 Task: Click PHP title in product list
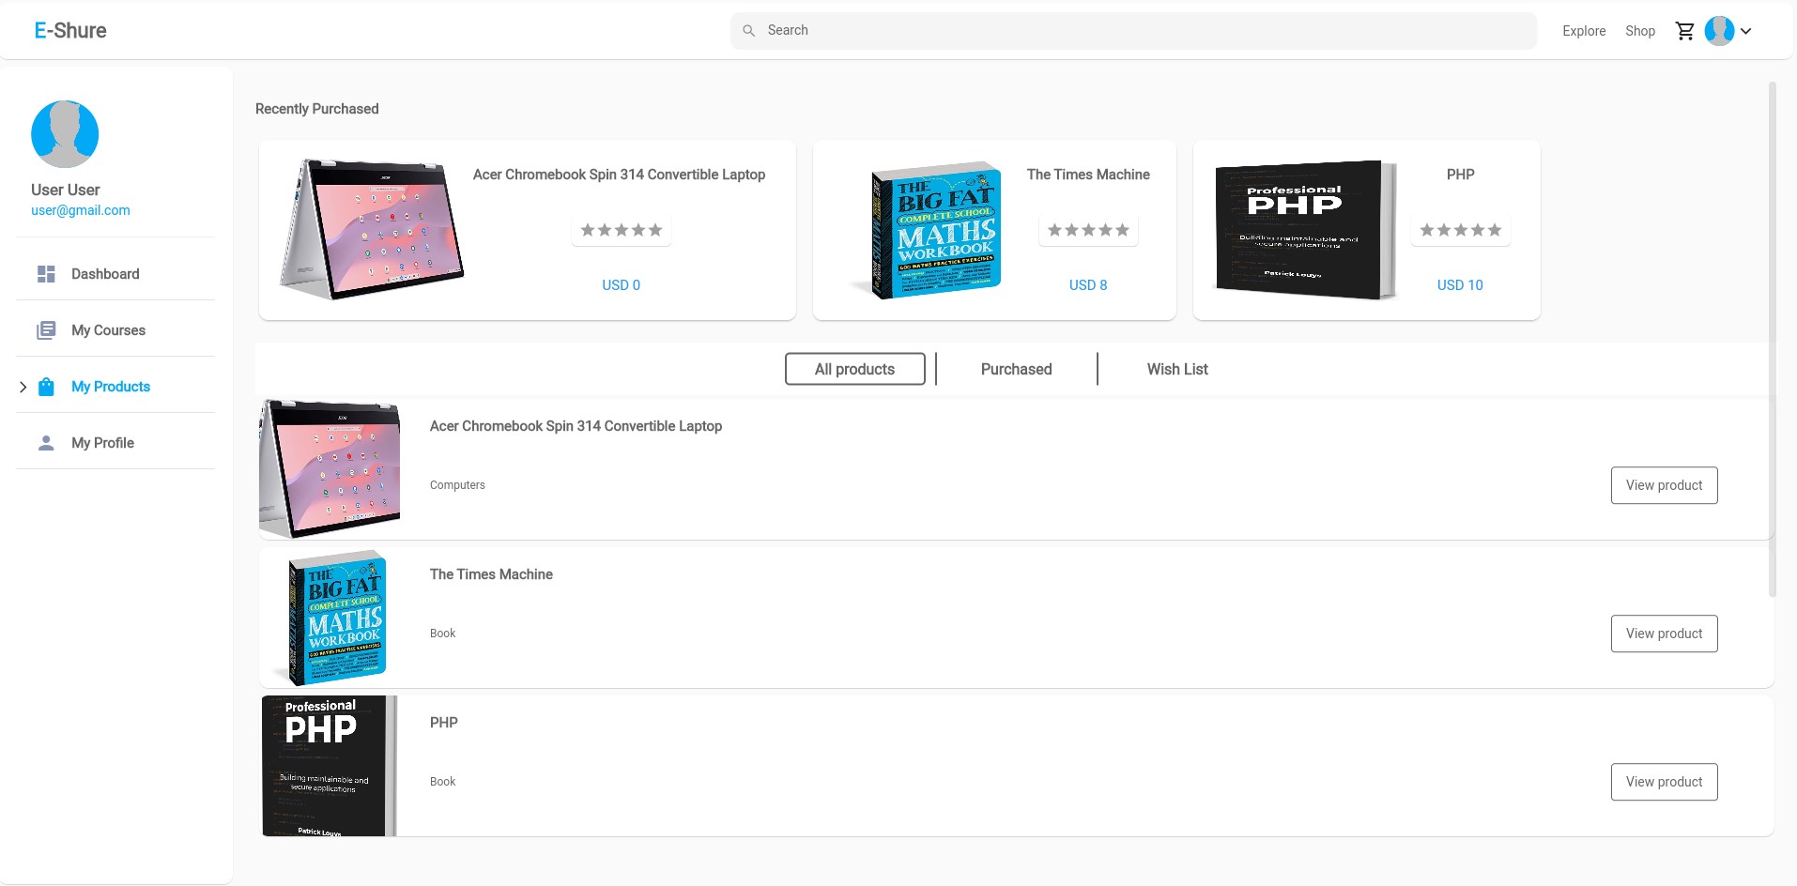click(444, 723)
